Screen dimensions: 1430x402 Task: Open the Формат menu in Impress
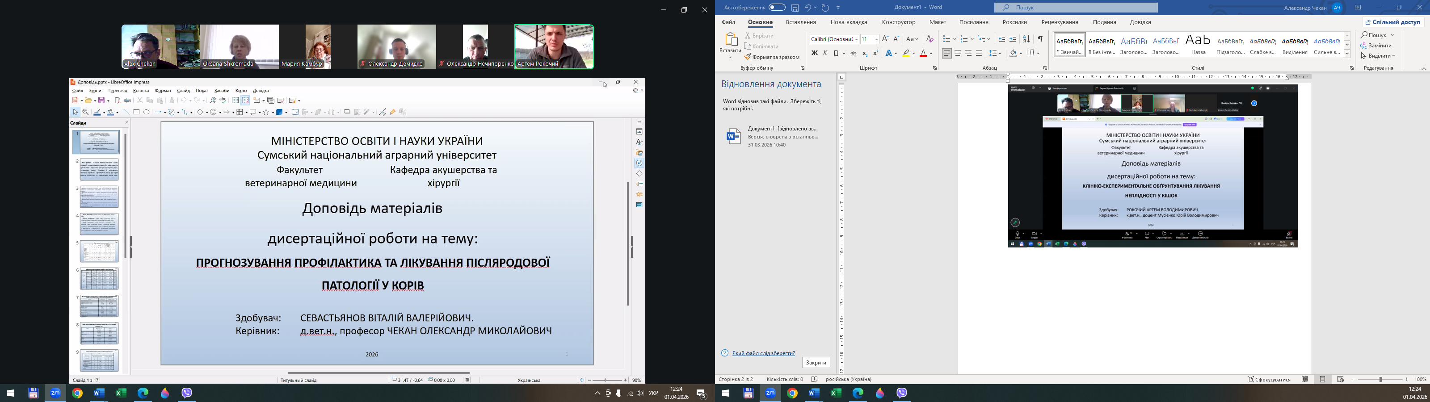pyautogui.click(x=163, y=91)
